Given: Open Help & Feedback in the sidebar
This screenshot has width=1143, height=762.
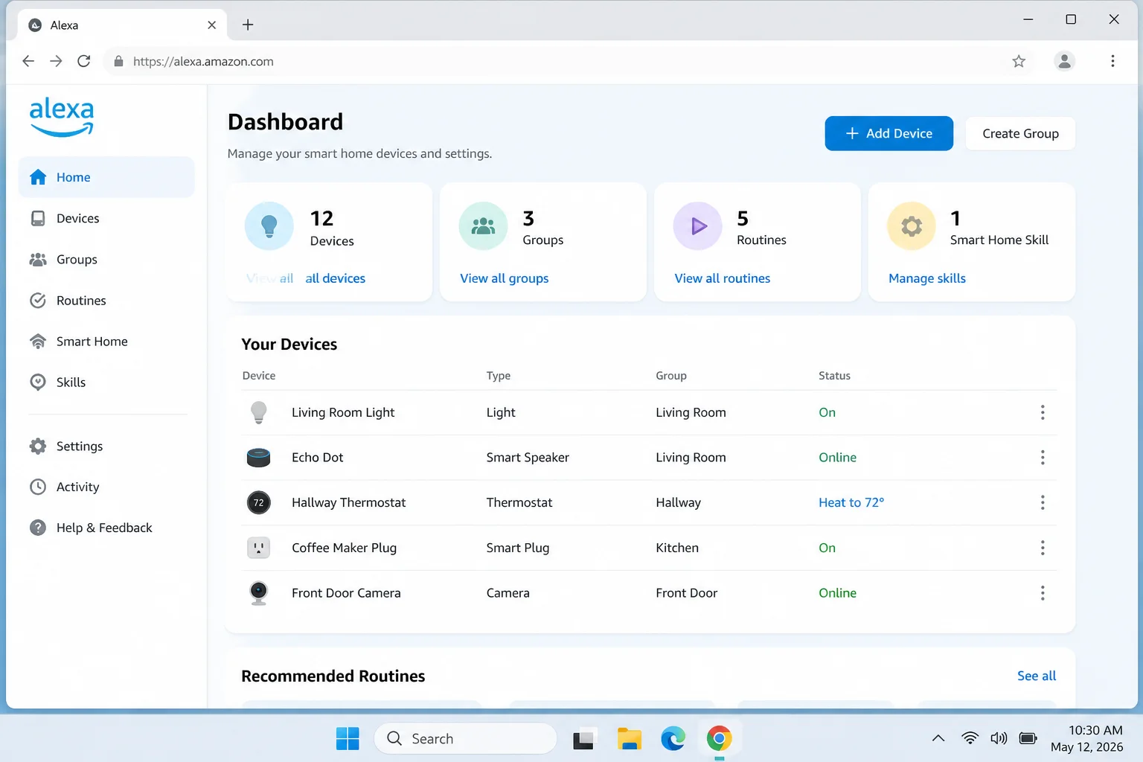Looking at the screenshot, I should (106, 528).
